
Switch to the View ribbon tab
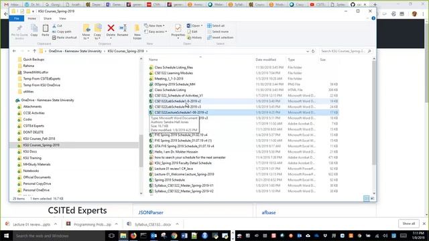[x=62, y=18]
